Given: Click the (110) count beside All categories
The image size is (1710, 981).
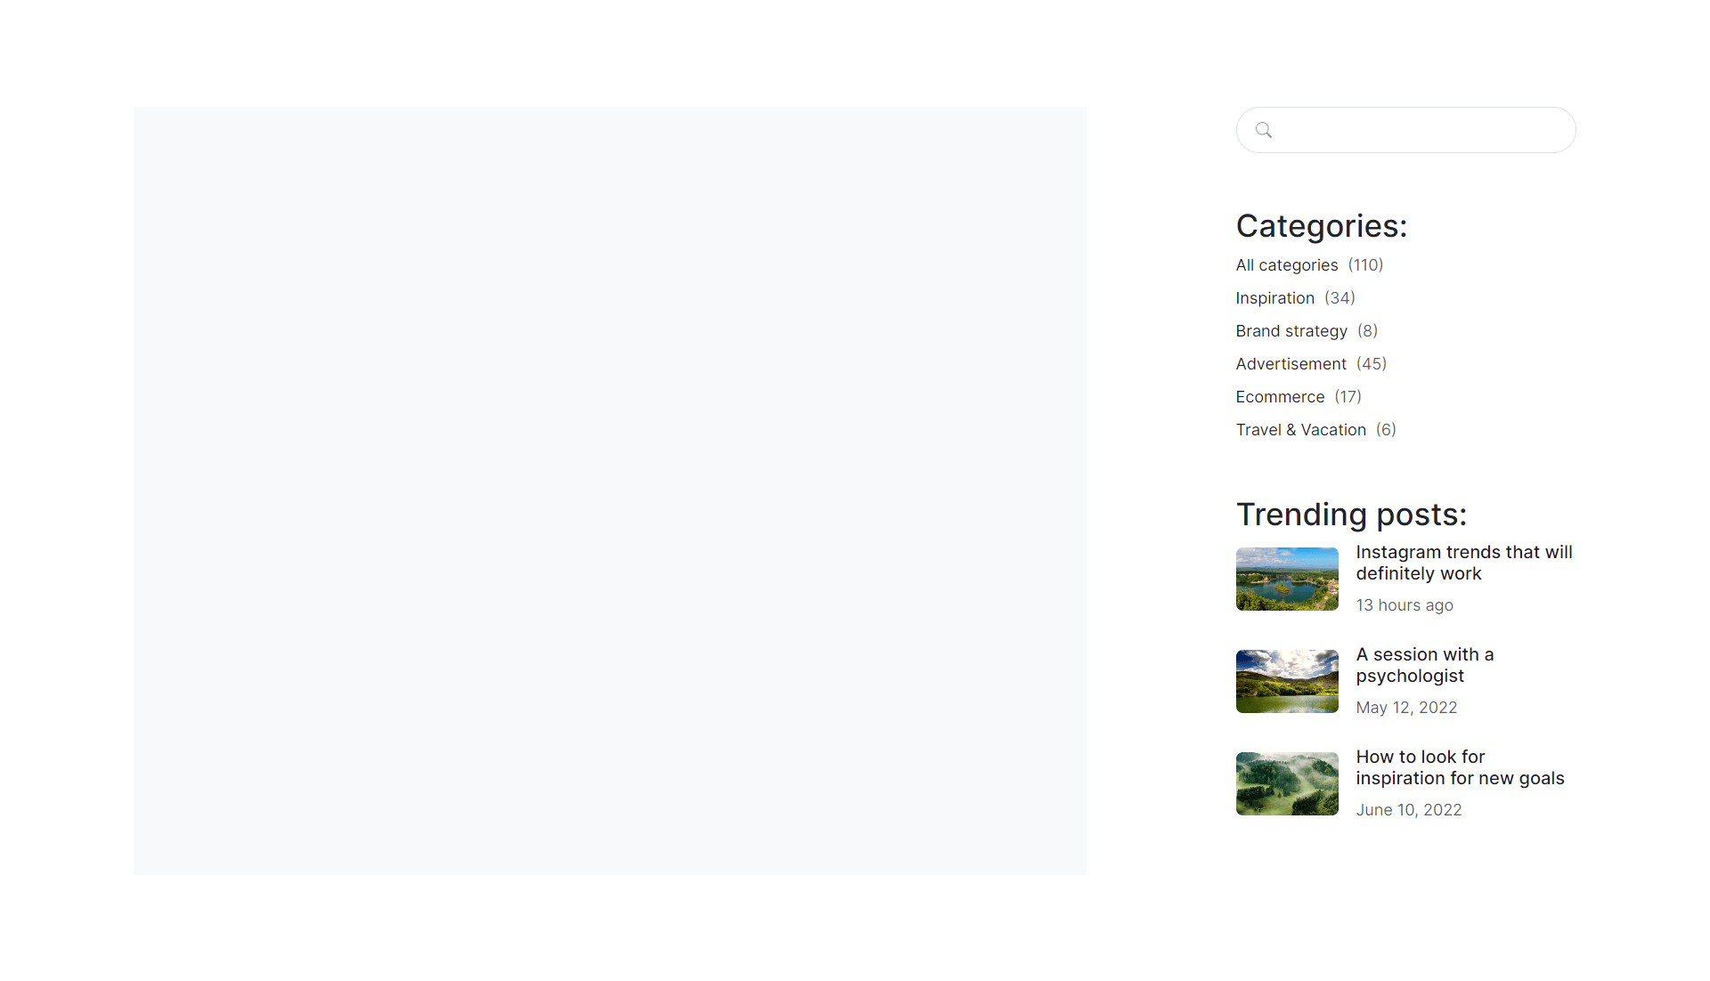Looking at the screenshot, I should click(x=1365, y=265).
